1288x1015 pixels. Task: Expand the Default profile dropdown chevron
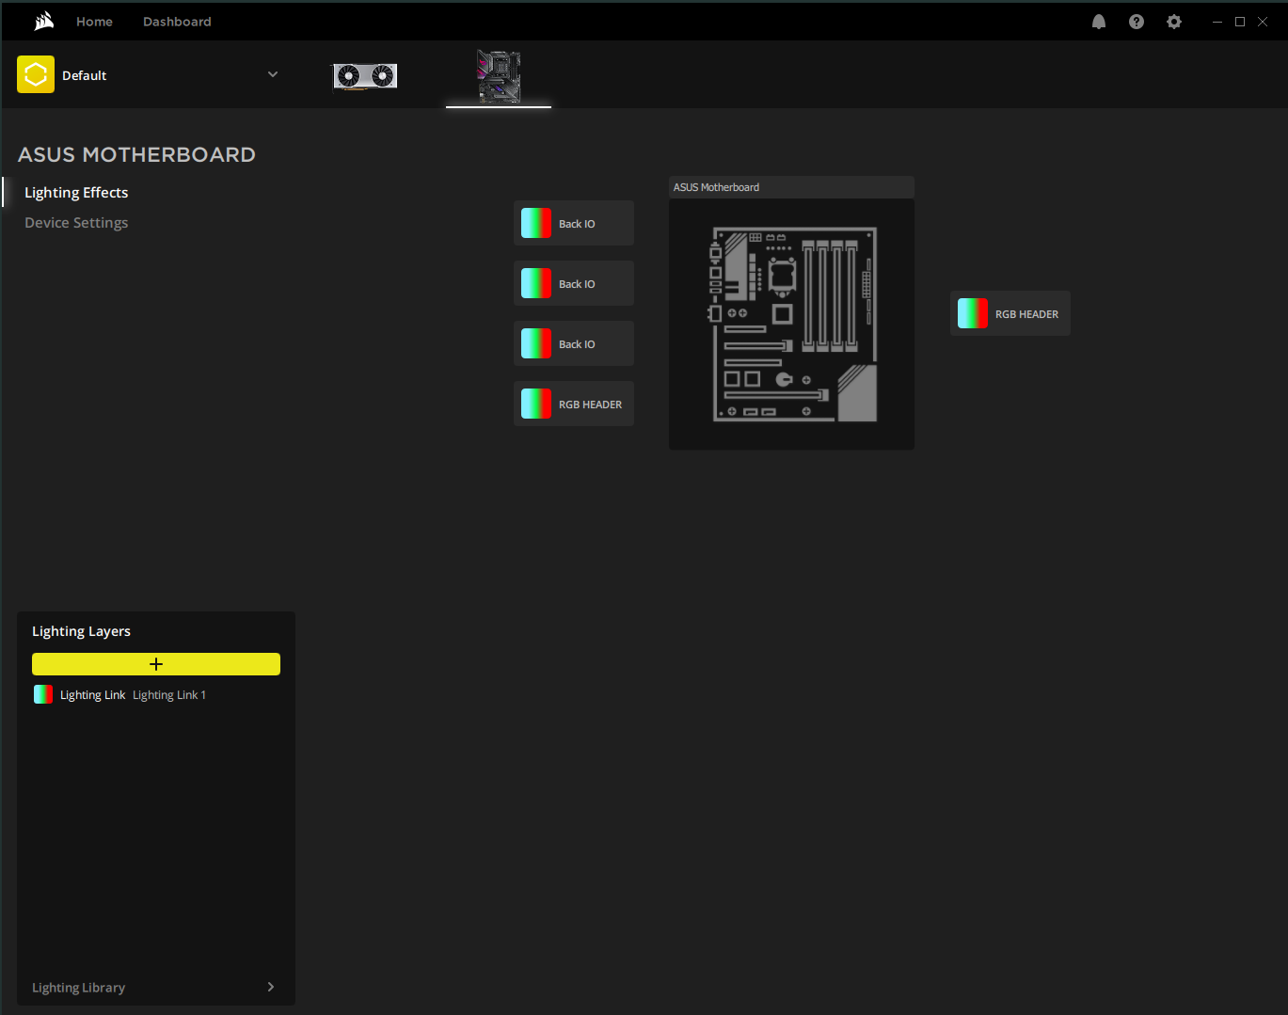coord(273,74)
